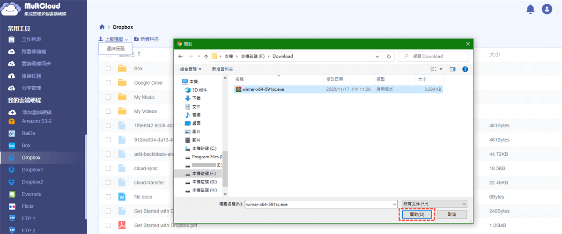Screen dimensions: 562x234
Task: Check the box for Google Drive folder
Action: tap(108, 83)
